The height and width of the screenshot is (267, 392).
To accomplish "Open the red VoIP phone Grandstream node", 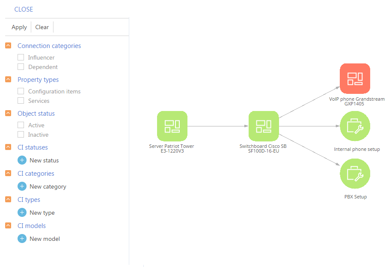I will [x=355, y=79].
